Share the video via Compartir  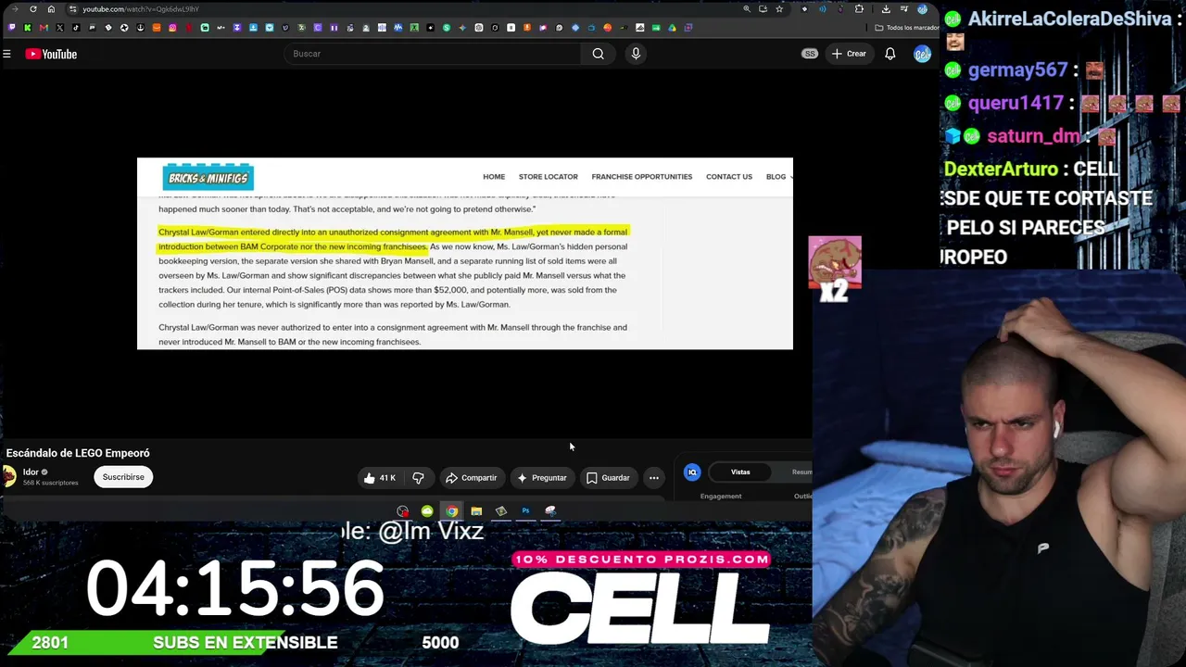click(x=472, y=478)
